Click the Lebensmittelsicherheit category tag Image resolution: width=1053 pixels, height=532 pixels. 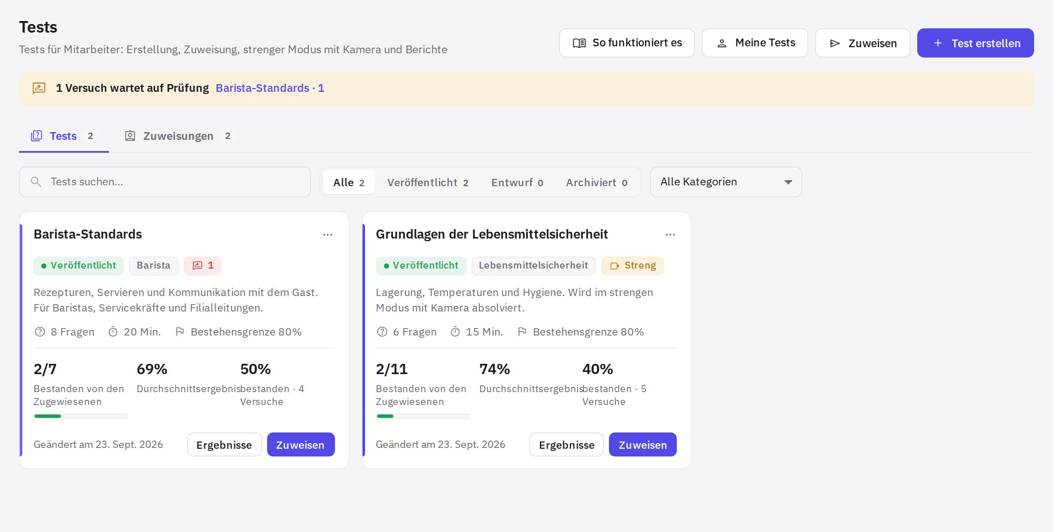533,266
